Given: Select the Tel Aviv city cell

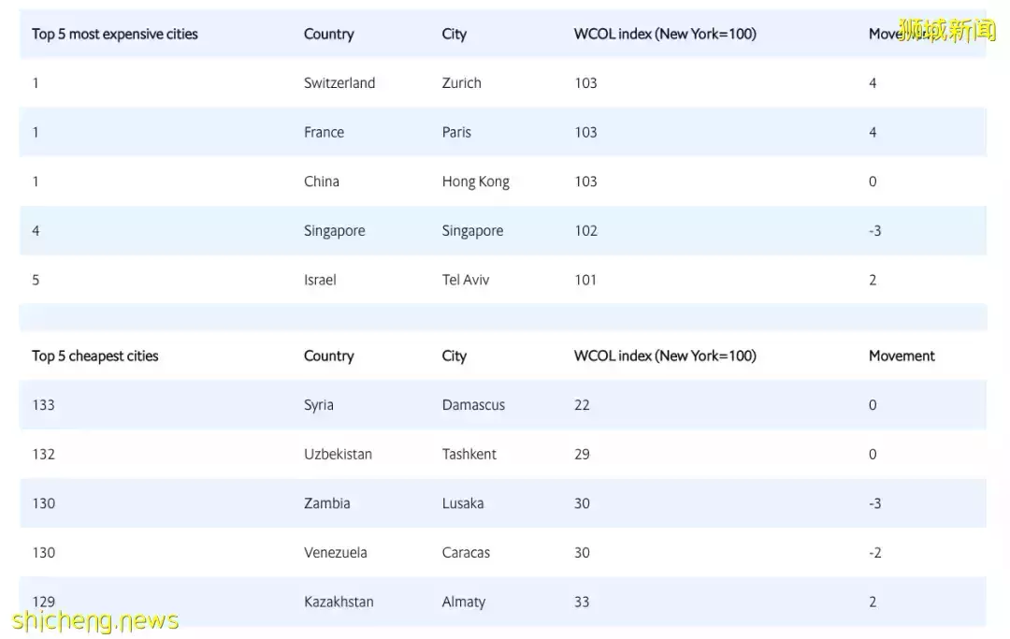Looking at the screenshot, I should (466, 280).
